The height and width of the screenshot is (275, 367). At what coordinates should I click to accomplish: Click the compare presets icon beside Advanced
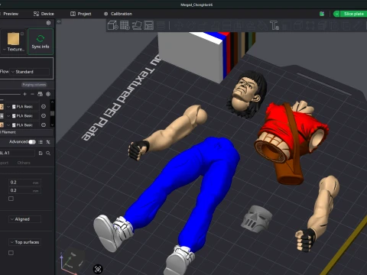pos(48,142)
